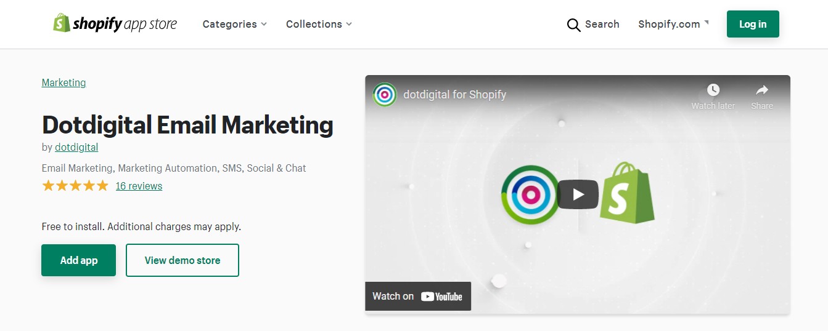Open the Marketing breadcrumb link
This screenshot has width=828, height=331.
64,82
